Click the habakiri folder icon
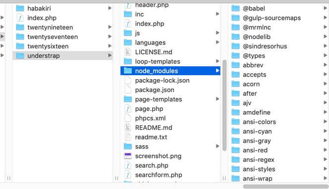Viewport: 329px width, 189px height. (x=20, y=8)
